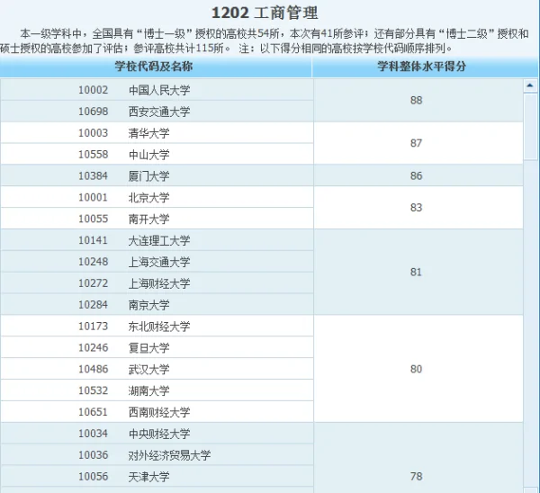Select the 10173 东北财经大学 row
This screenshot has width=540, height=493.
(157, 326)
